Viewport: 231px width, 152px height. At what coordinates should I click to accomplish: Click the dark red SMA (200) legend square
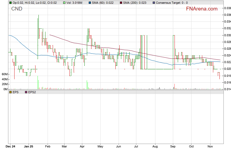tap(121, 3)
